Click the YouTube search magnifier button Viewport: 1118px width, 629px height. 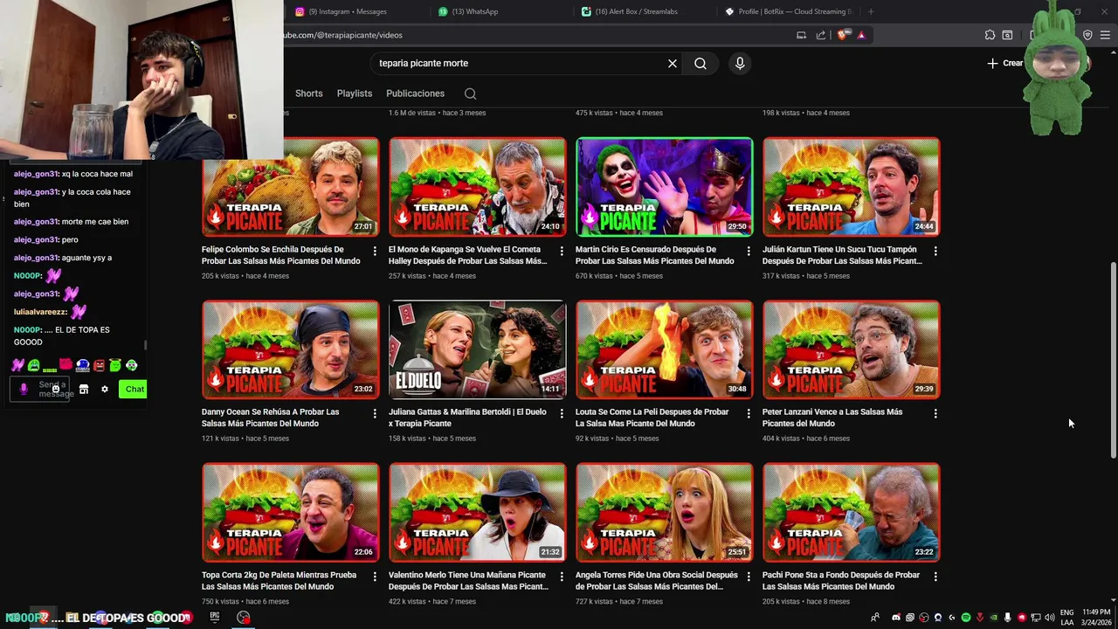click(700, 63)
